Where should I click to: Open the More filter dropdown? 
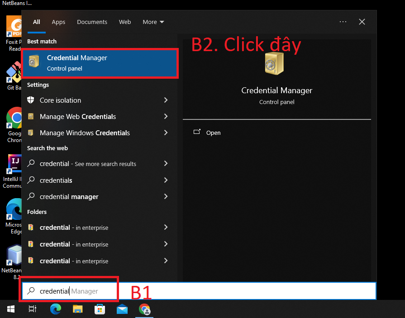pos(153,22)
